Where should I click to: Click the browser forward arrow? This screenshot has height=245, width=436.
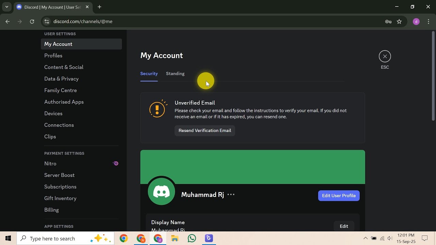click(20, 21)
